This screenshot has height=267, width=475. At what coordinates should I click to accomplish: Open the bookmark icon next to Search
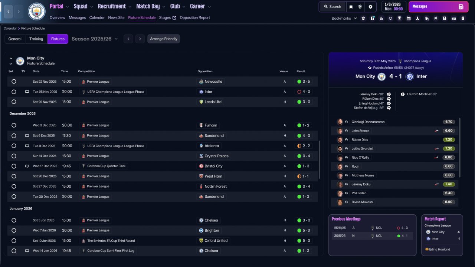[351, 7]
